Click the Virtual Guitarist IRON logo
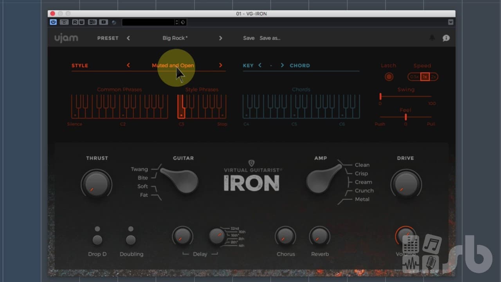501x282 pixels. pos(252,176)
